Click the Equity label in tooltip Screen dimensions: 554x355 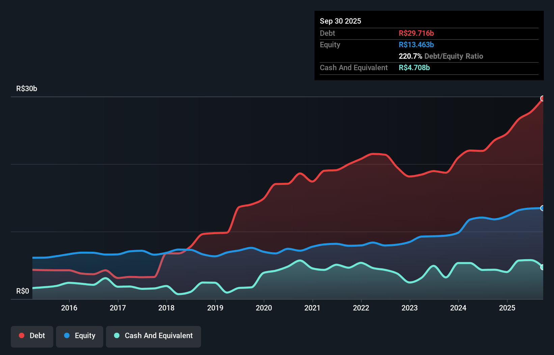330,45
